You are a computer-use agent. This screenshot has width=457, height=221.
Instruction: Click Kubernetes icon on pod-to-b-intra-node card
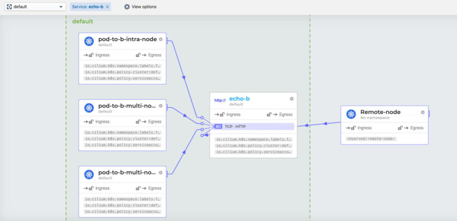[89, 41]
